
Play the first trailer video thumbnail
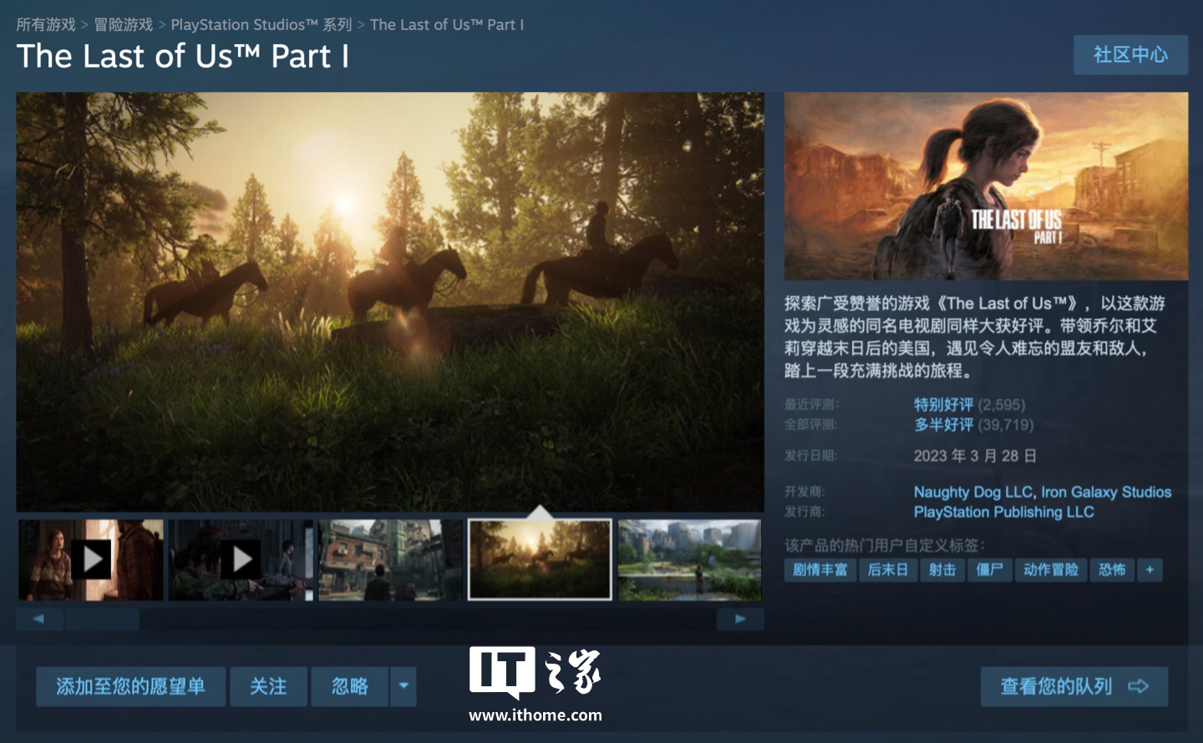(x=91, y=559)
